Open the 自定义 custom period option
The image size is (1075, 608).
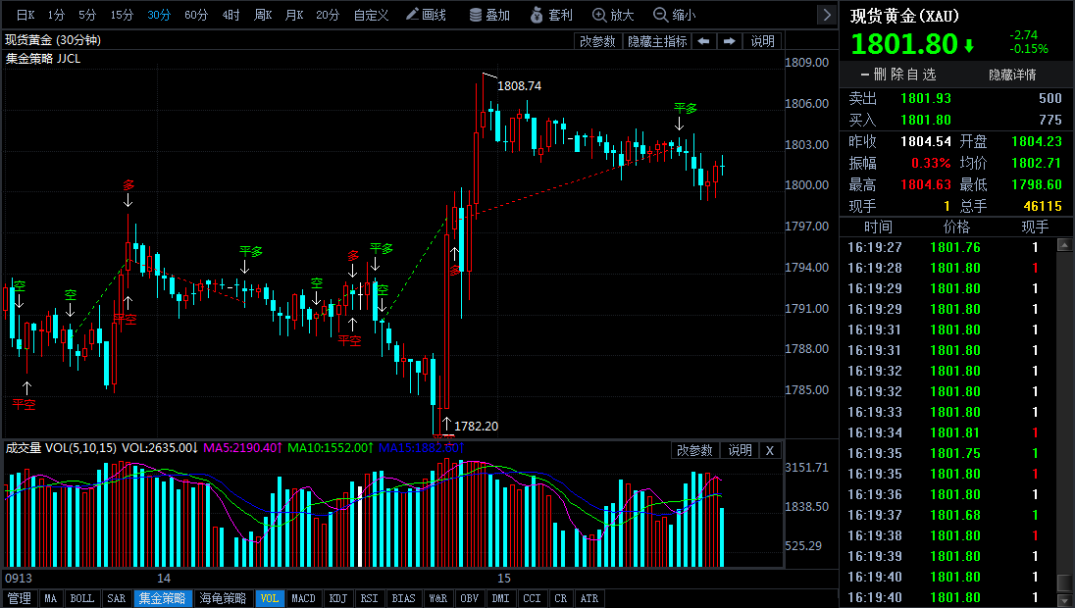point(371,15)
